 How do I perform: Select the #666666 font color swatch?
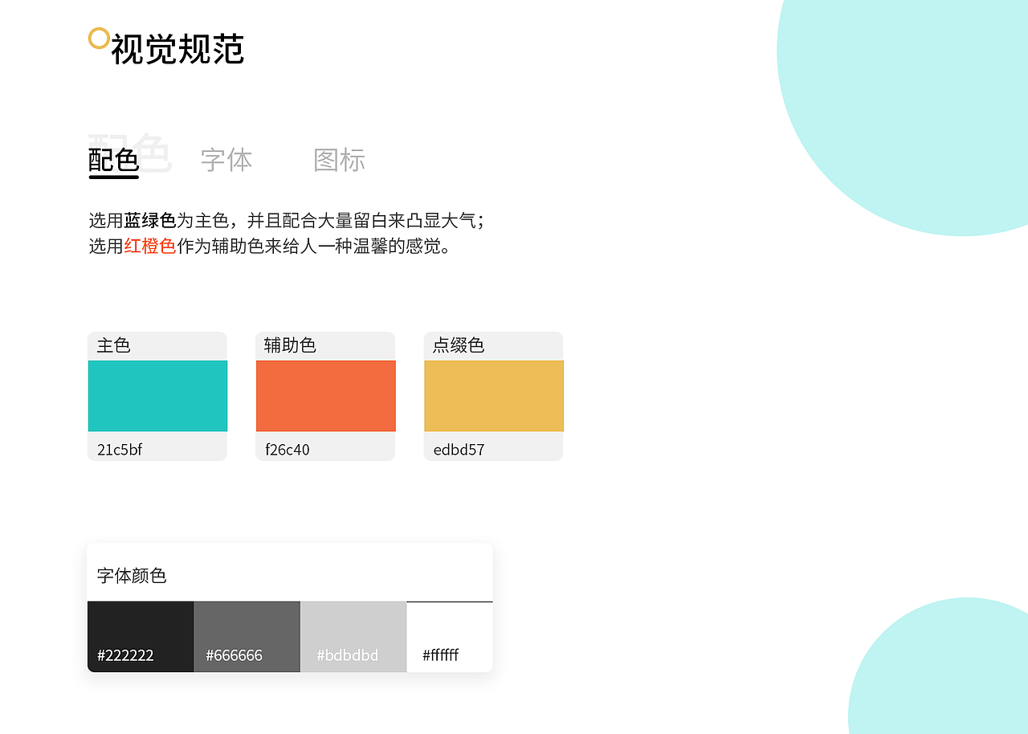click(x=247, y=637)
